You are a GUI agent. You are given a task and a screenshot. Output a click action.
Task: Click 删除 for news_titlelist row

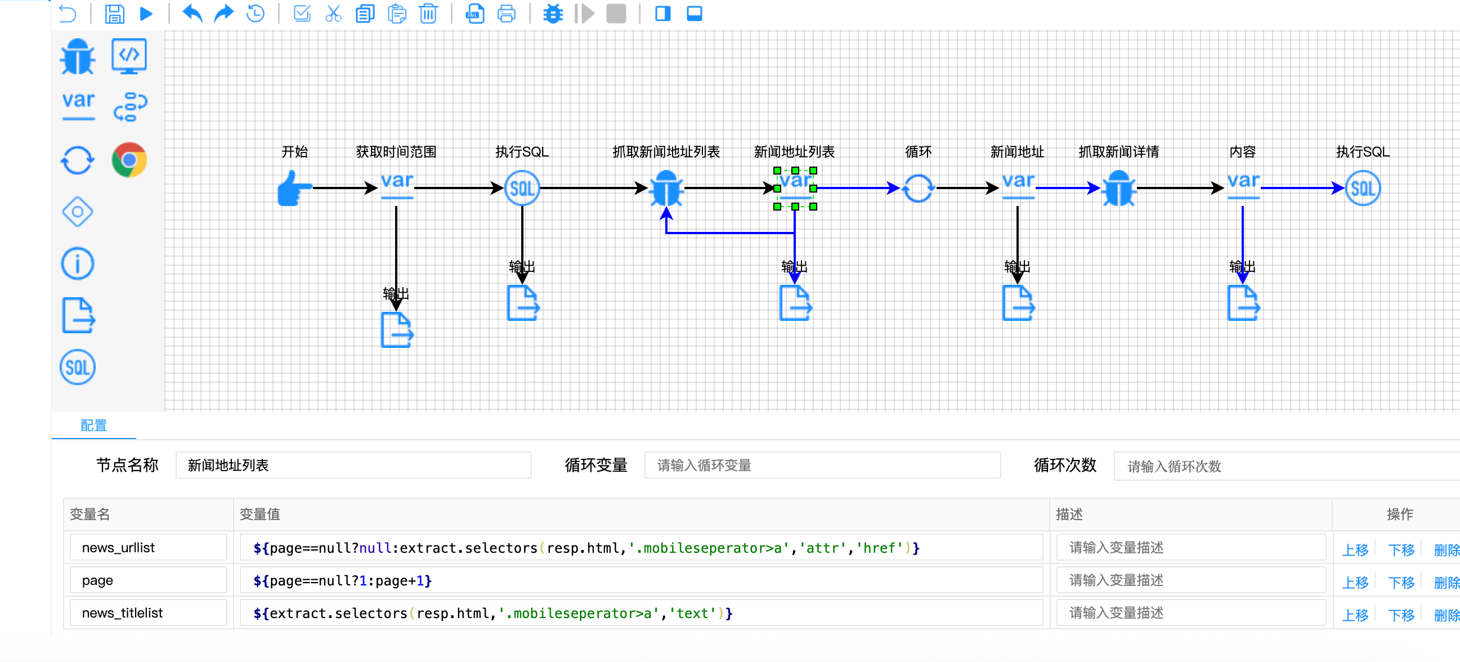point(1446,614)
